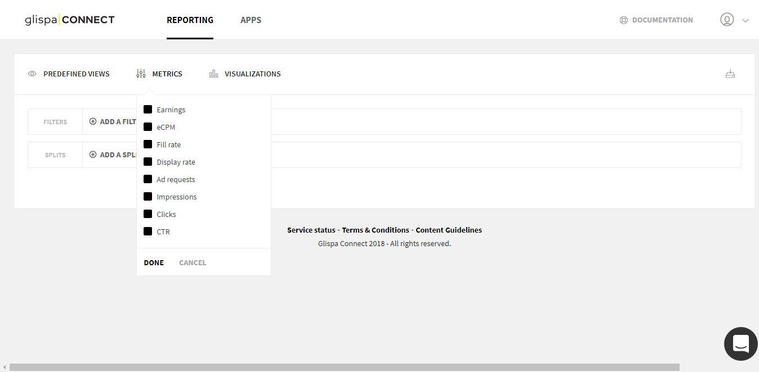Click the download report icon
Screen dimensions: 759x372
(730, 74)
